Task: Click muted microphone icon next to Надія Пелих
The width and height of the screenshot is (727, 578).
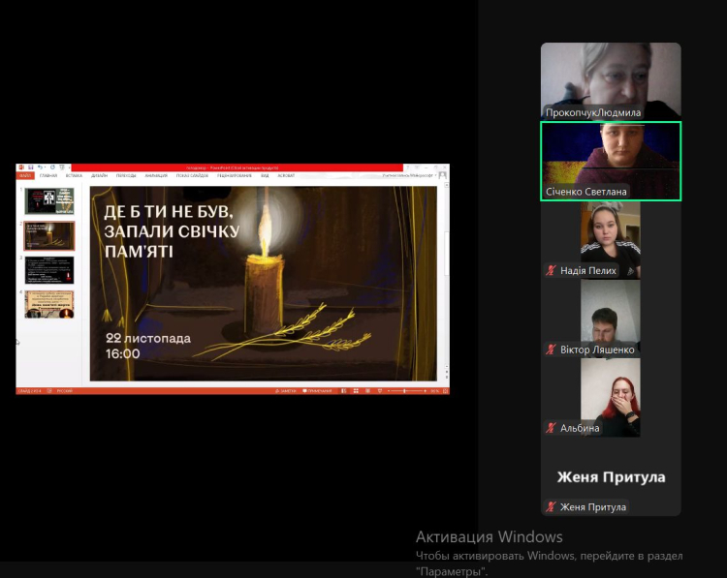Action: 551,271
